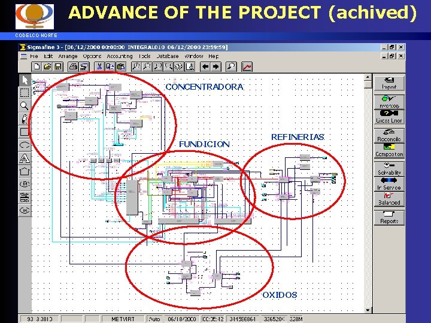Save the model with the floppy disk icon
The height and width of the screenshot is (323, 431).
(x=58, y=67)
